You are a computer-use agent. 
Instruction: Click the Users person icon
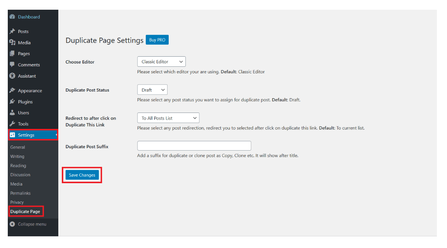(x=12, y=113)
